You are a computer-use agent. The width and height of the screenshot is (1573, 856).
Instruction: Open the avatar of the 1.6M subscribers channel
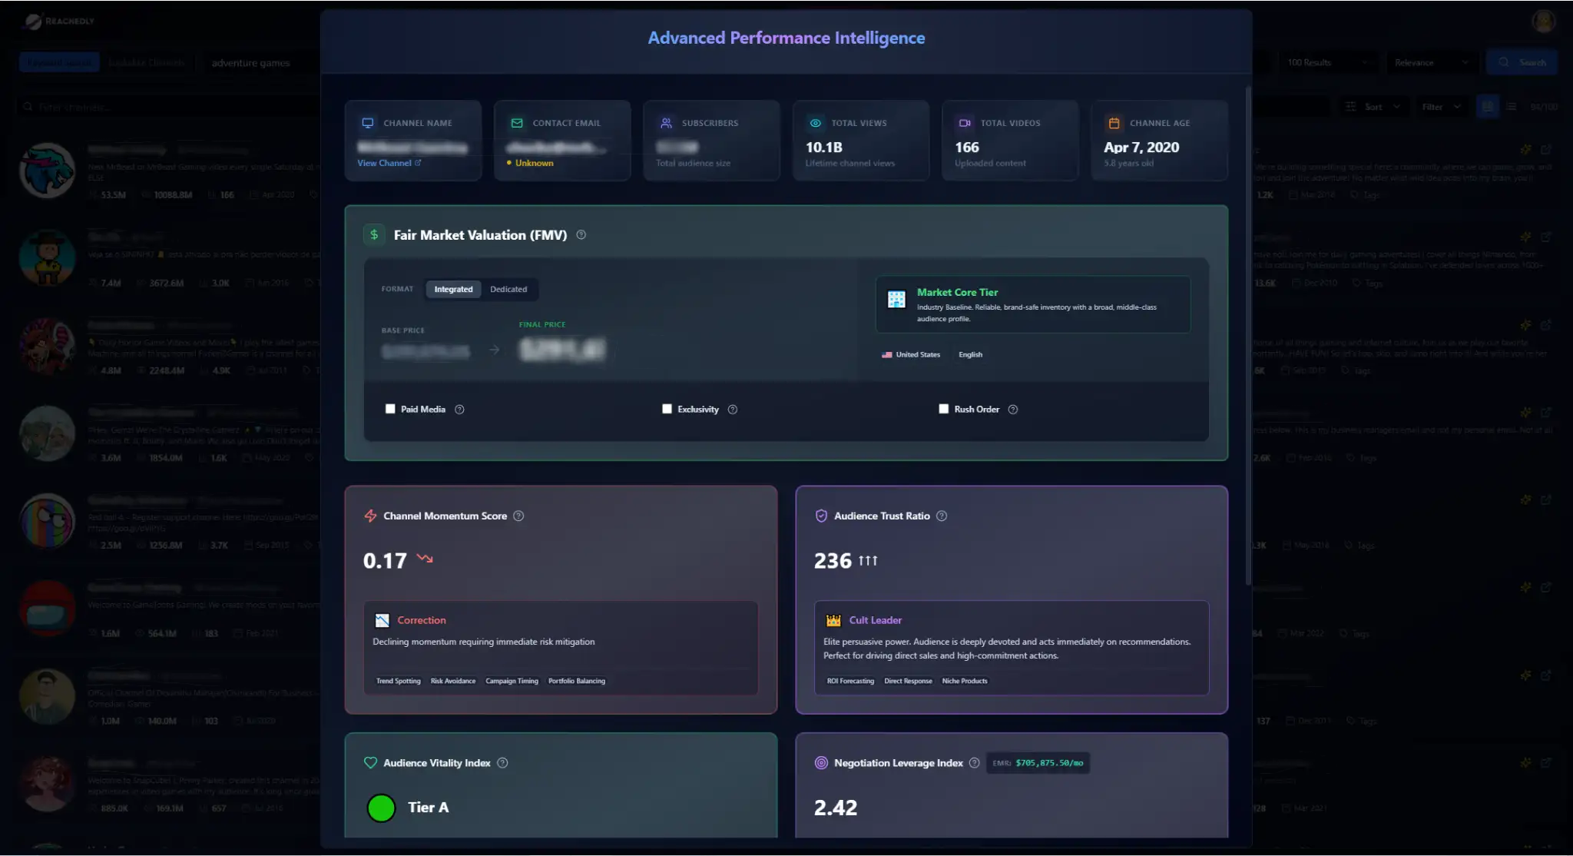(x=47, y=609)
